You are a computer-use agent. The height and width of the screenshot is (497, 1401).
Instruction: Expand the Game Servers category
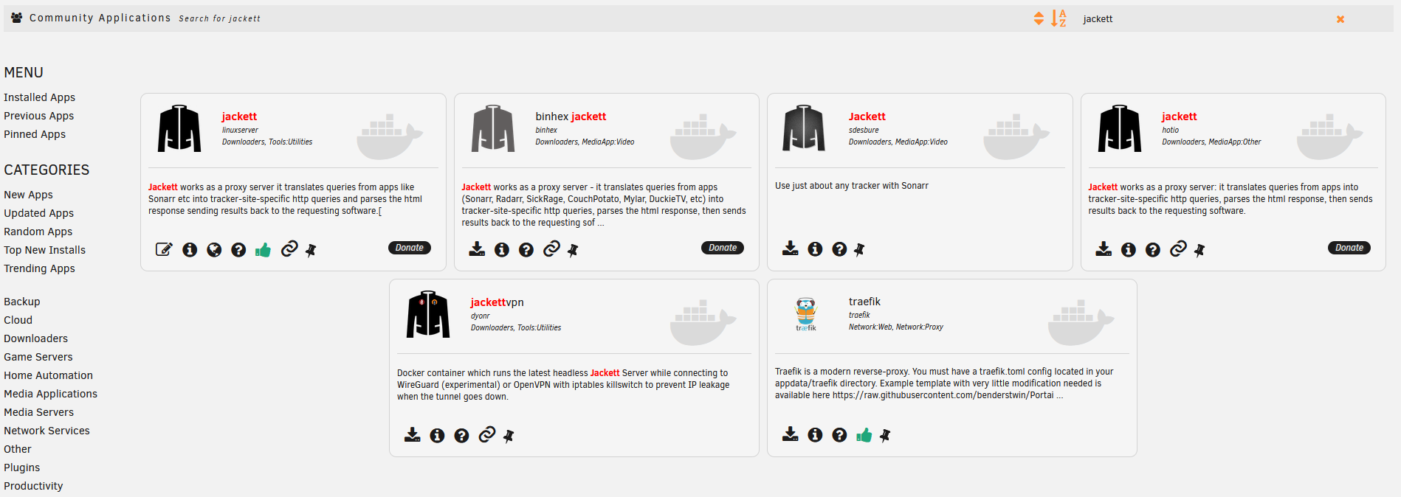(x=38, y=357)
